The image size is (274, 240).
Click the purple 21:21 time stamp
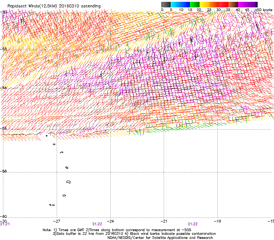point(5,224)
